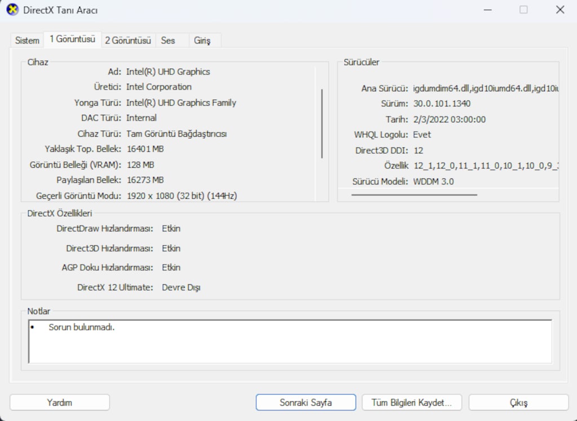Minimize the DirectX Tanı Aracı window
This screenshot has width=577, height=421.
tap(487, 10)
